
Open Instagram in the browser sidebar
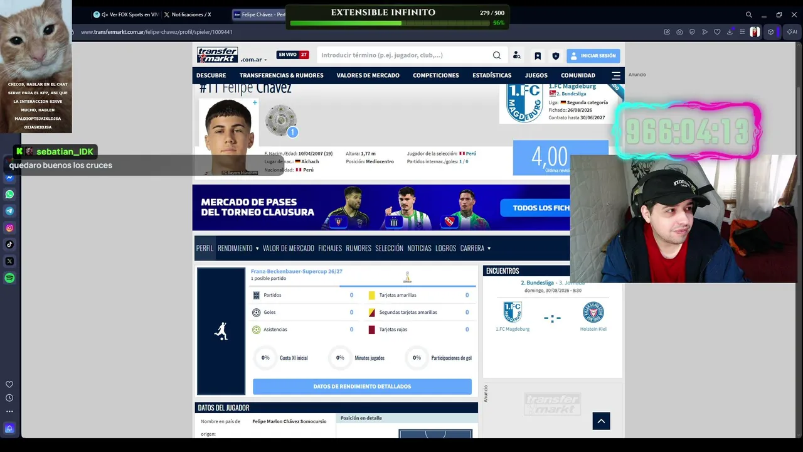[9, 228]
